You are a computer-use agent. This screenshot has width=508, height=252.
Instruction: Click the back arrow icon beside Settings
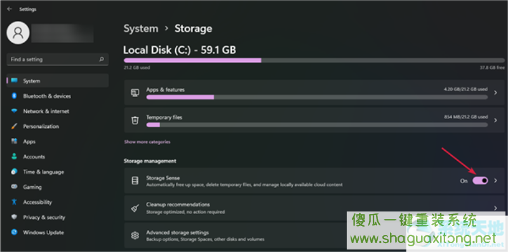pos(10,9)
